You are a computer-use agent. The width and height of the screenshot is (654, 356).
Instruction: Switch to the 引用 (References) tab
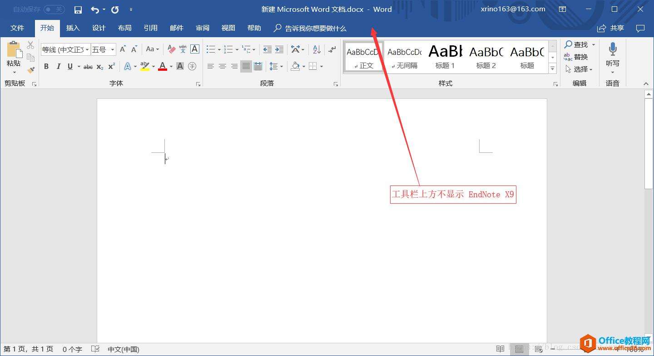point(150,28)
